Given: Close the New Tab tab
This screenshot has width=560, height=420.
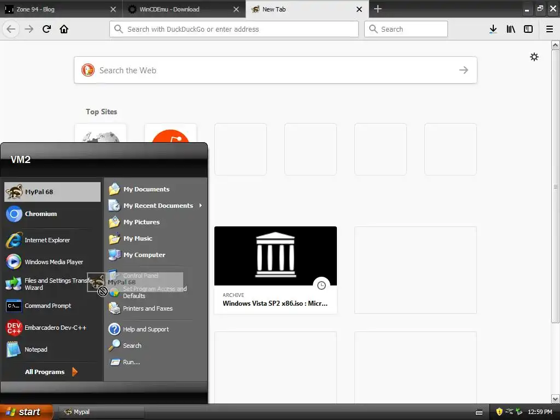Looking at the screenshot, I should (x=359, y=9).
